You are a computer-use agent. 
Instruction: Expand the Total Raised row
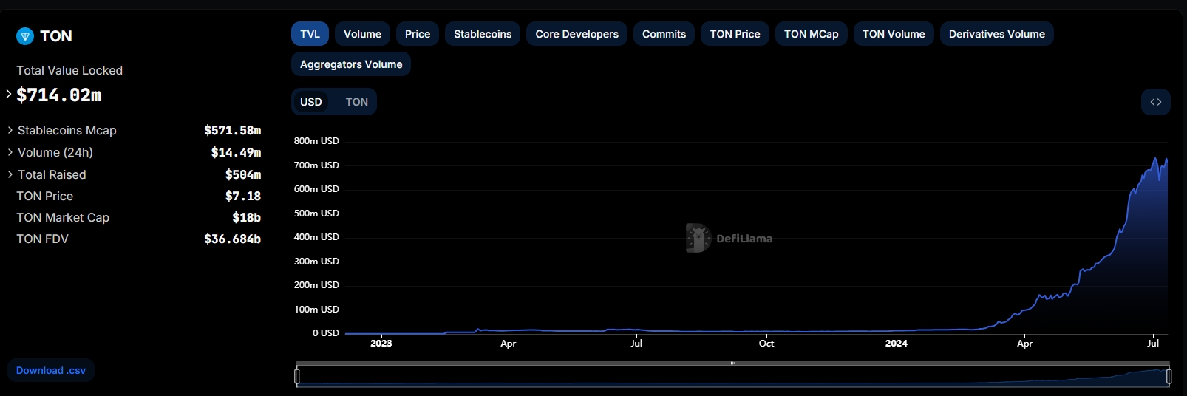pos(10,174)
